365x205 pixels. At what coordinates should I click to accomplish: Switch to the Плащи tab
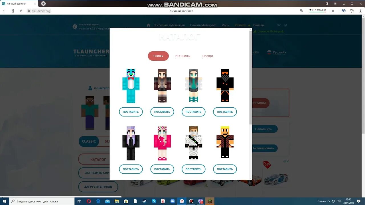tap(208, 56)
